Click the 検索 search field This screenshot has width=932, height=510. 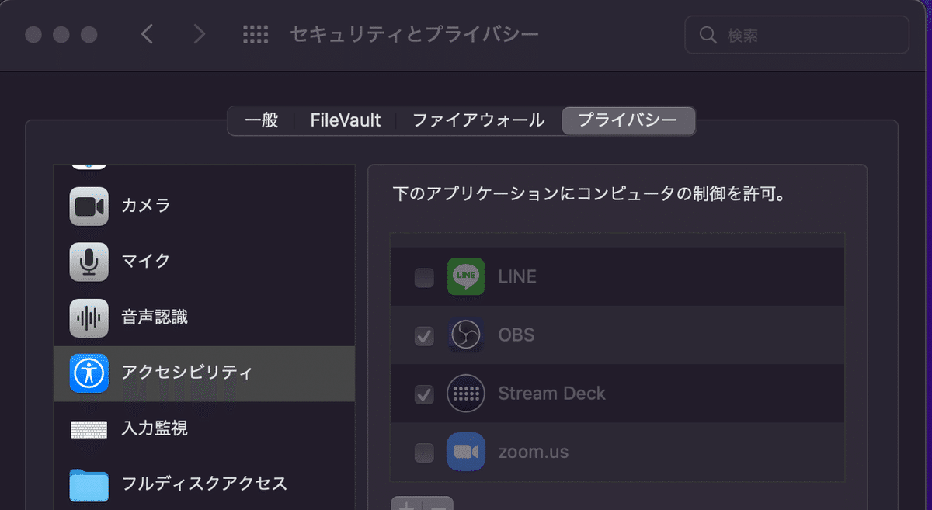pos(797,35)
